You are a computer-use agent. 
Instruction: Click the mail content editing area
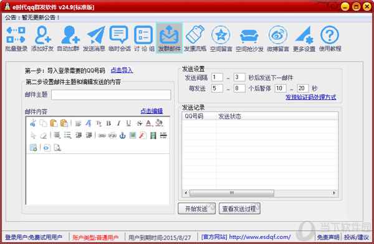pos(98,179)
